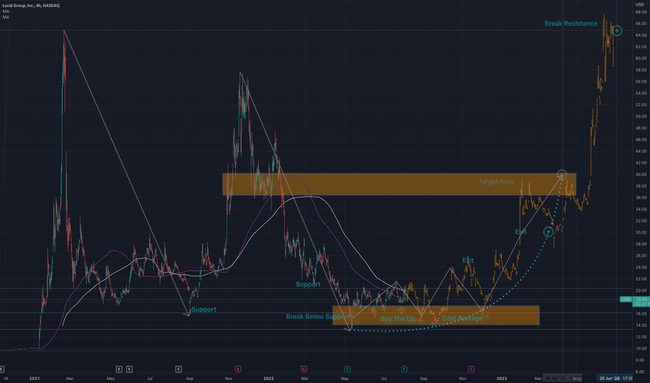Select the circle marker atop the Target Area arrow
Screen dimensions: 650x383
pos(561,174)
